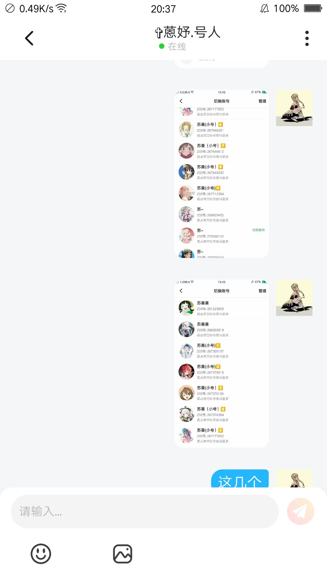Tap the avatar beside the second screenshot
Image resolution: width=327 pixels, height=582 pixels.
click(294, 298)
